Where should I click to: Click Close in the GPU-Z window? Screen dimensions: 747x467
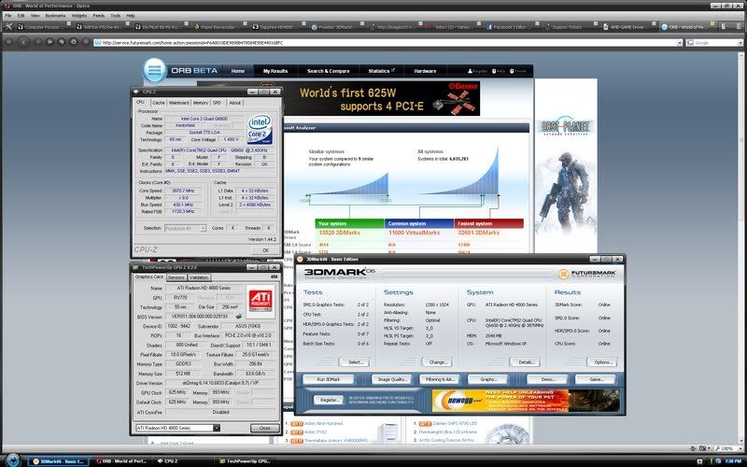coord(265,428)
